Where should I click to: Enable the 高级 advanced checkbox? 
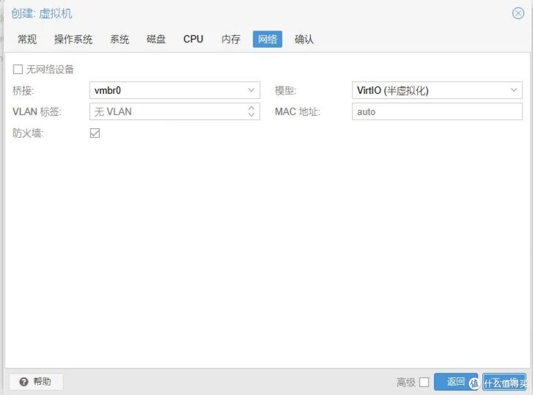click(x=424, y=382)
